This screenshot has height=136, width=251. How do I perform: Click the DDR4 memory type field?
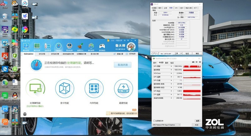click(165, 13)
